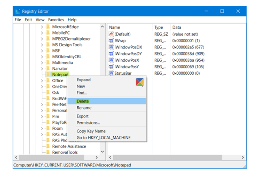Click tree pane scroll up arrow
The image size is (270, 175).
[x=103, y=27]
